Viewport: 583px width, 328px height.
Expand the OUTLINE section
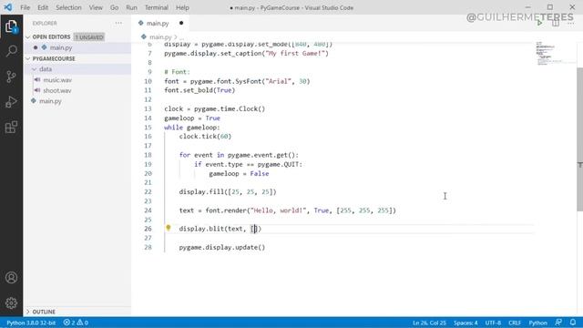click(x=28, y=312)
